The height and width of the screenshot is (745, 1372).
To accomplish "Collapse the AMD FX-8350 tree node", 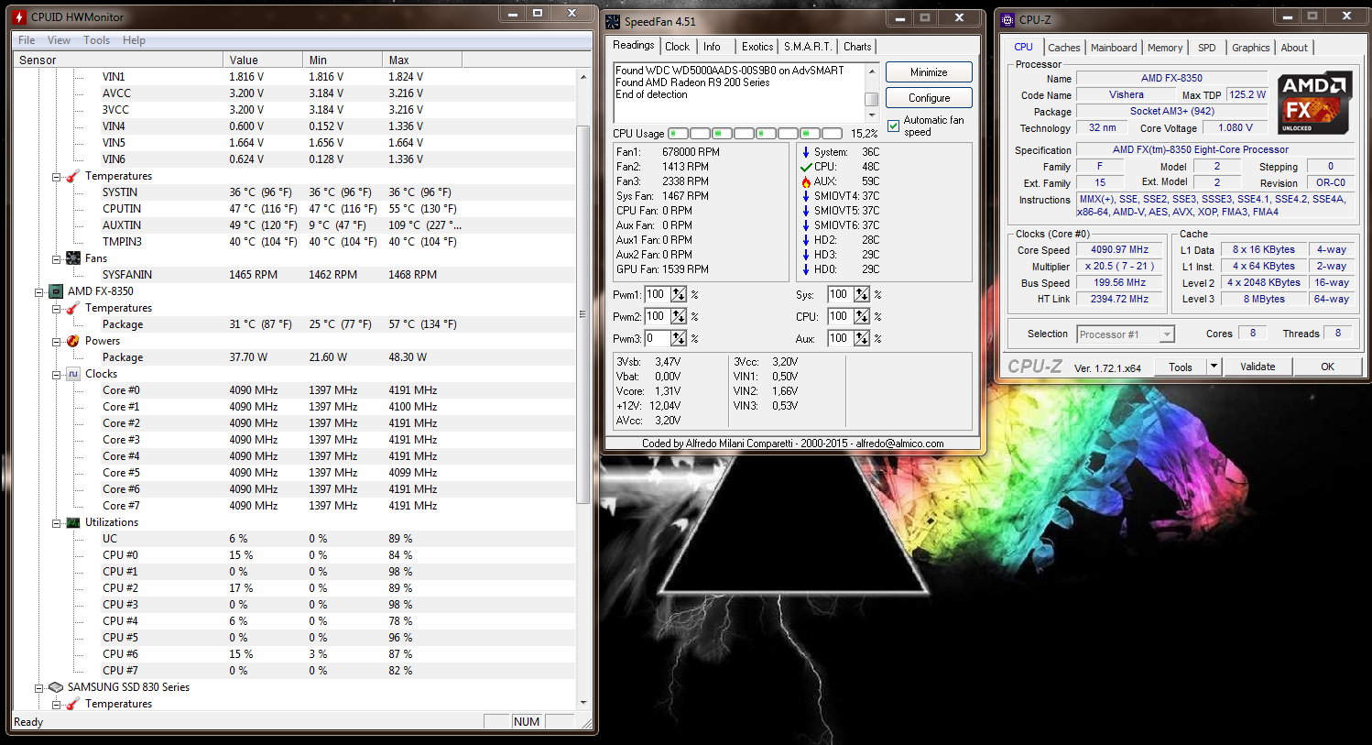I will [x=38, y=291].
